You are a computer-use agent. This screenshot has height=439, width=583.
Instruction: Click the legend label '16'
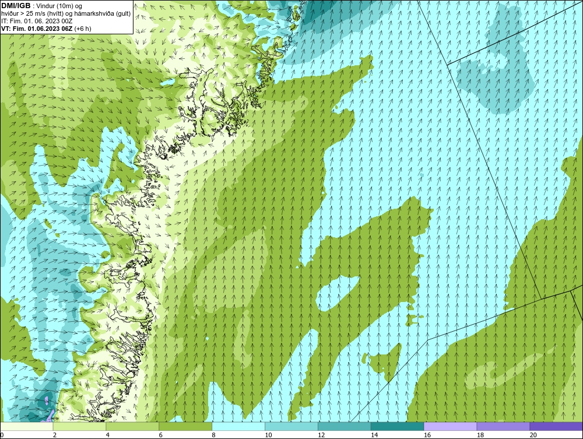(x=427, y=435)
